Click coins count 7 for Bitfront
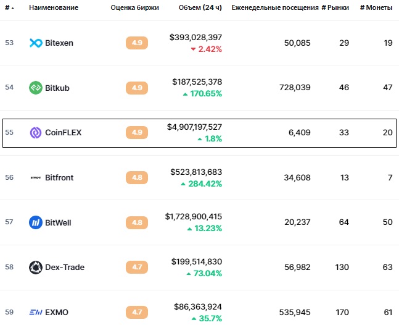399x325 pixels. click(390, 177)
